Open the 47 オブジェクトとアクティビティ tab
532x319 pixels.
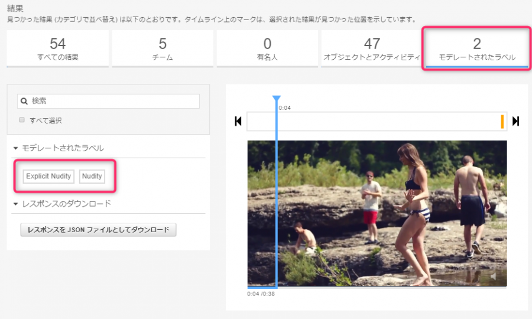pos(372,48)
